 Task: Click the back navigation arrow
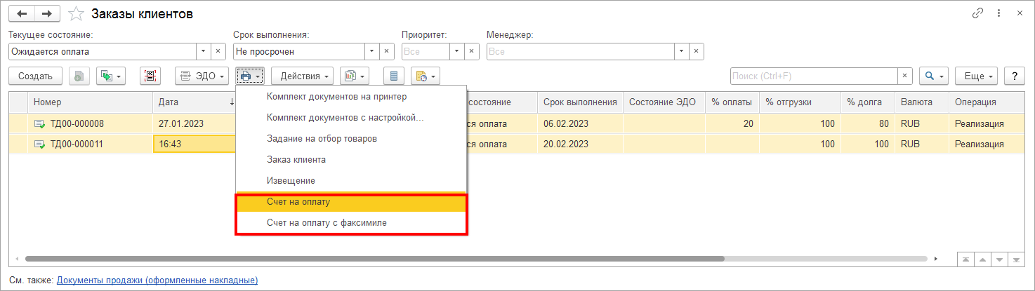[x=20, y=13]
